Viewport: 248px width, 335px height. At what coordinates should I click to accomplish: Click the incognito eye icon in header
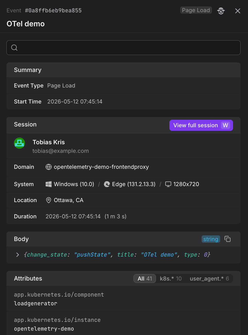(221, 11)
